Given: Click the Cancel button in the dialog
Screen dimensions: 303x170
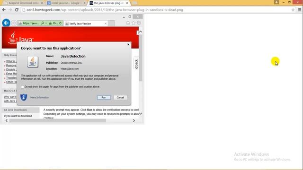Looking at the screenshot, I should (x=120, y=97).
